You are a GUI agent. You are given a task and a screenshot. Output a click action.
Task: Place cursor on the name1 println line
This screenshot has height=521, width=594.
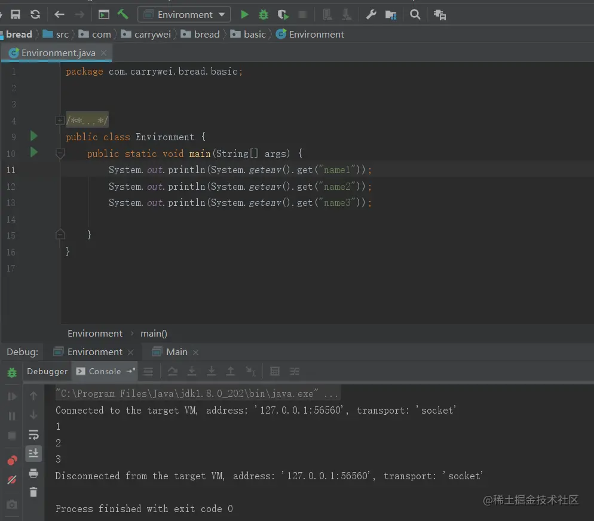click(240, 170)
